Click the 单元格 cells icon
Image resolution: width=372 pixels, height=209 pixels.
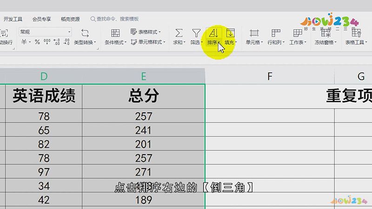(254, 33)
